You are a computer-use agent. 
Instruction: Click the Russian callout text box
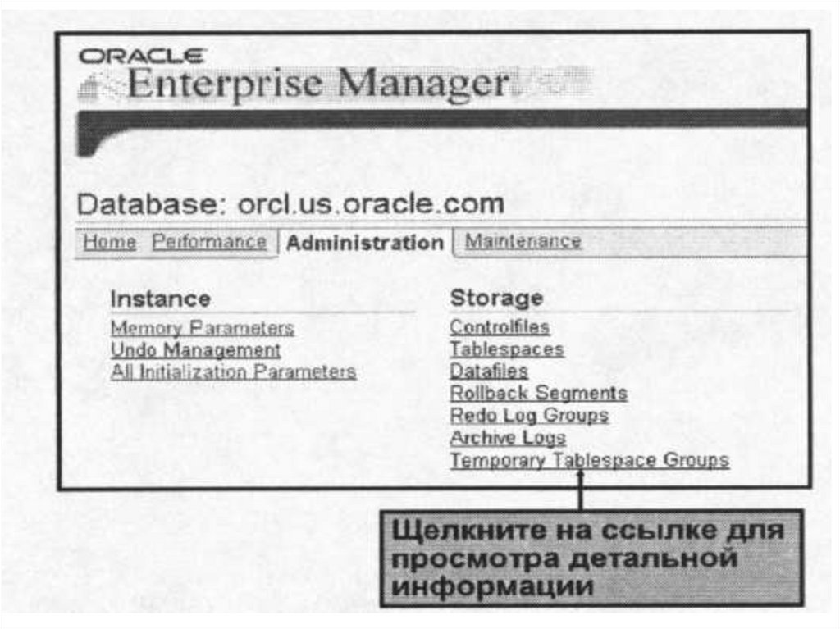click(x=589, y=558)
